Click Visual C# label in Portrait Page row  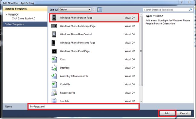(x=130, y=18)
